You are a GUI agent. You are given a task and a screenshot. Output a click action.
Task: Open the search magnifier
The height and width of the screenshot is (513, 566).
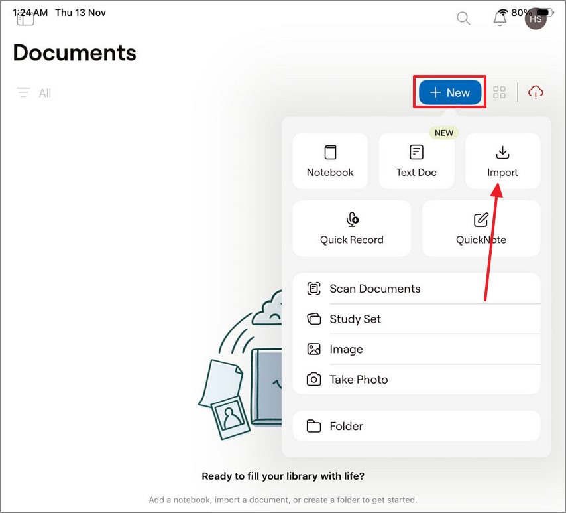pyautogui.click(x=463, y=18)
